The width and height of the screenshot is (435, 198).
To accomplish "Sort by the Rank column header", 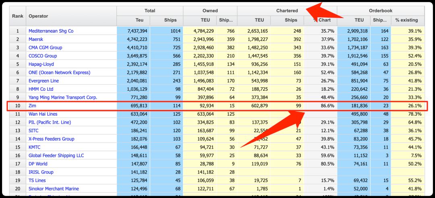I will pos(18,16).
